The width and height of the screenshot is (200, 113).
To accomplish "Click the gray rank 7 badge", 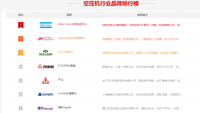I will pos(21,108).
